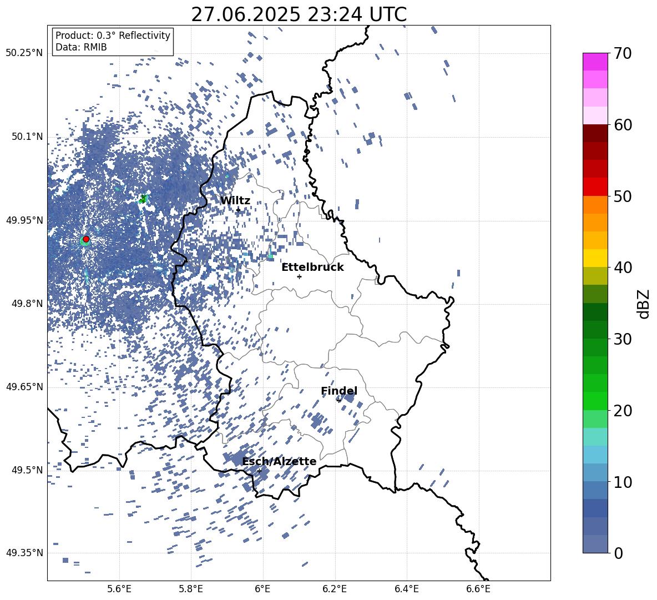Click the Ettelbruck station cross marker
The height and width of the screenshot is (600, 657).
[299, 276]
